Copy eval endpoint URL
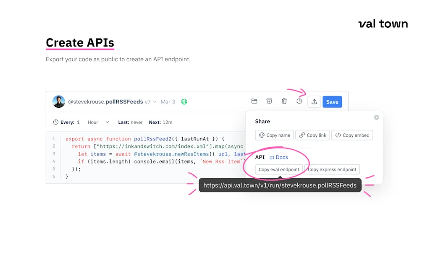 pos(279,169)
